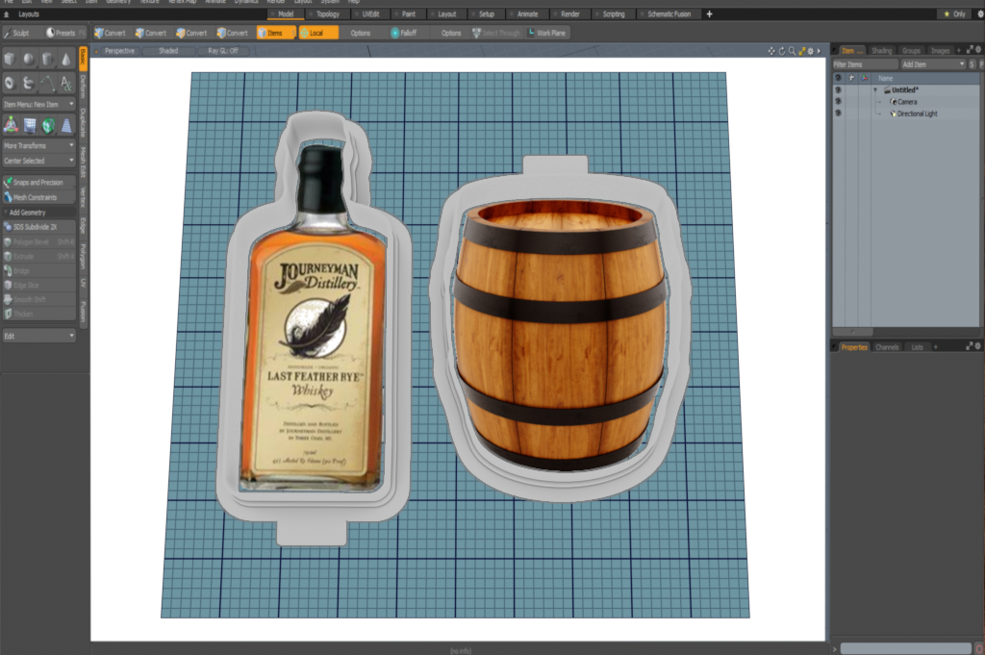Click the Snaps and Precision button
Image resolution: width=985 pixels, height=655 pixels.
tap(38, 182)
